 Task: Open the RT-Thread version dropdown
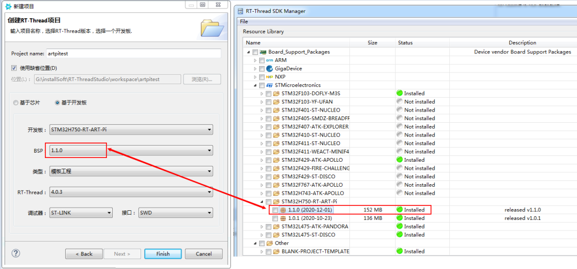[131, 192]
